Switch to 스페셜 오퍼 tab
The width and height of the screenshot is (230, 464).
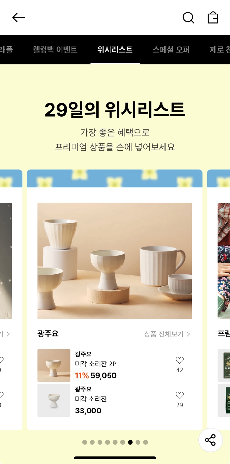tap(171, 50)
